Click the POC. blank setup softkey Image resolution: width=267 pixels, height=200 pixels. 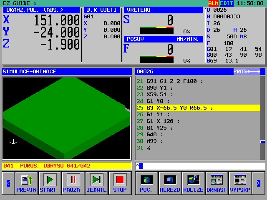(146, 183)
